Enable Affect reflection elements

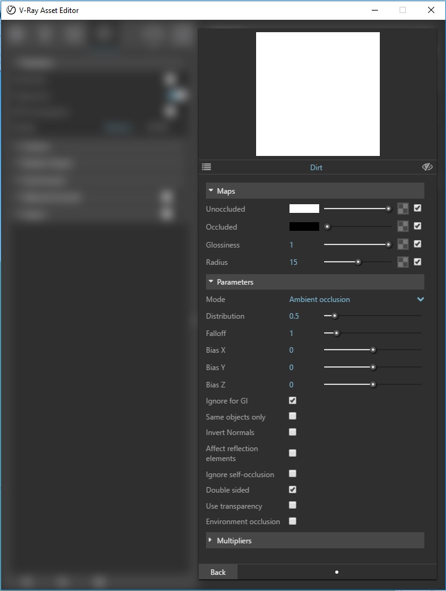coord(293,453)
